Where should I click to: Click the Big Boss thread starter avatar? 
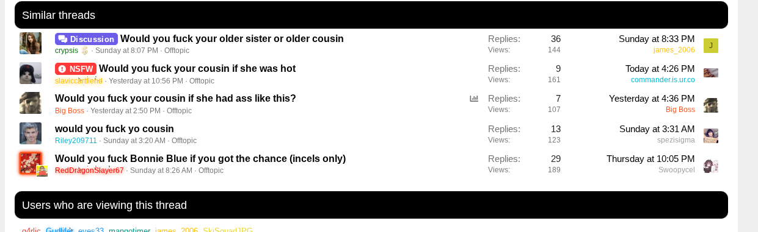31,104
